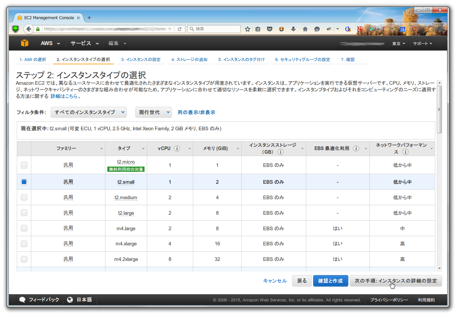Click 列の表示/非表示 link
Image resolution: width=456 pixels, height=314 pixels.
click(197, 112)
